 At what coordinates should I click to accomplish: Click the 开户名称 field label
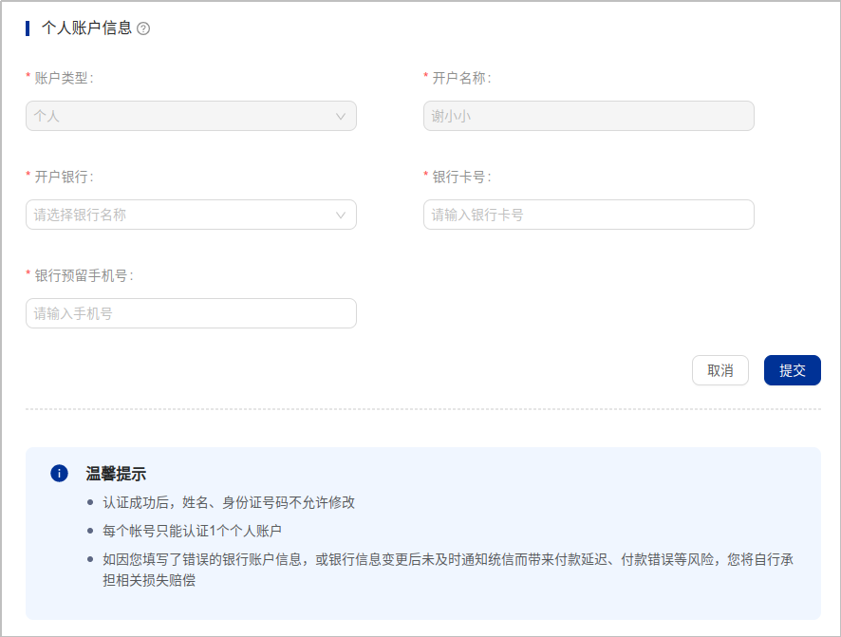[460, 78]
